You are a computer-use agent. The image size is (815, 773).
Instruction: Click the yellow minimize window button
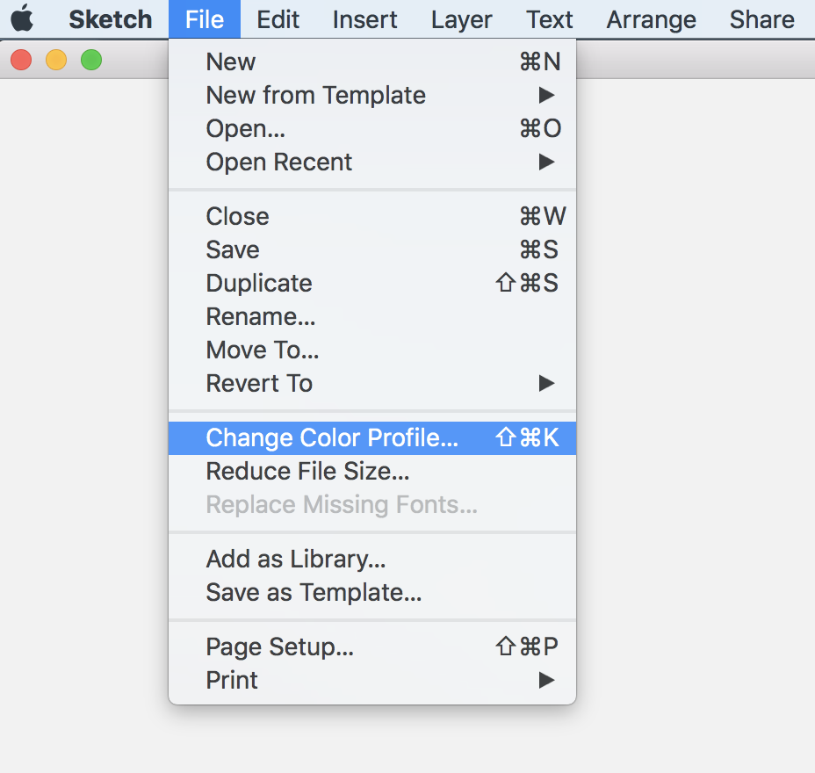(x=56, y=60)
